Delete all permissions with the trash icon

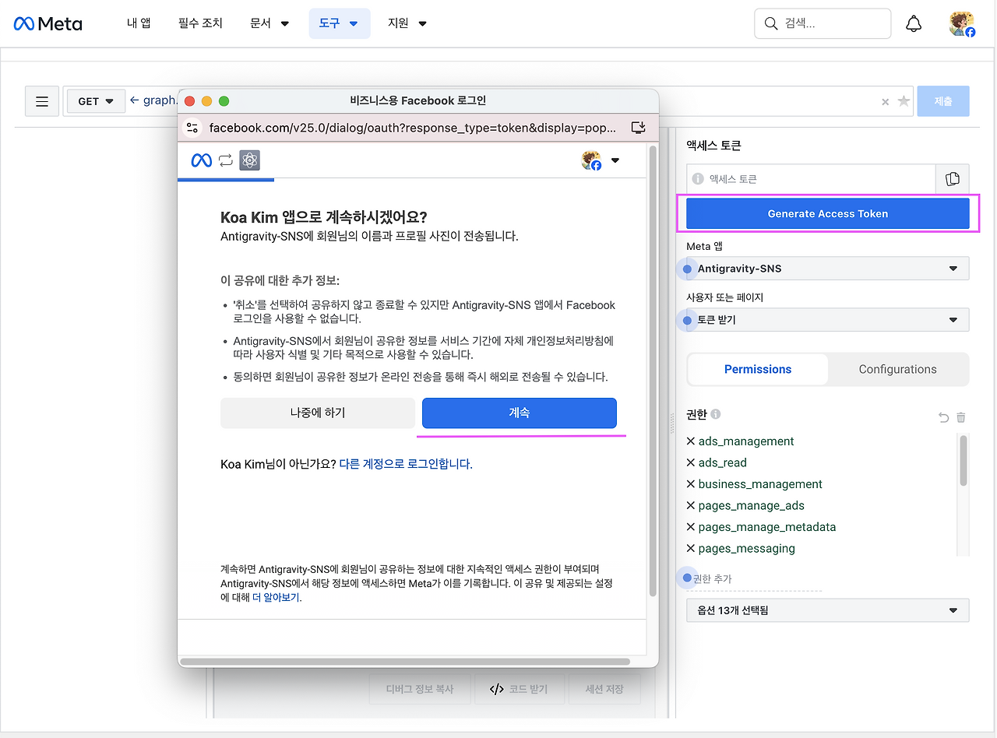click(961, 417)
